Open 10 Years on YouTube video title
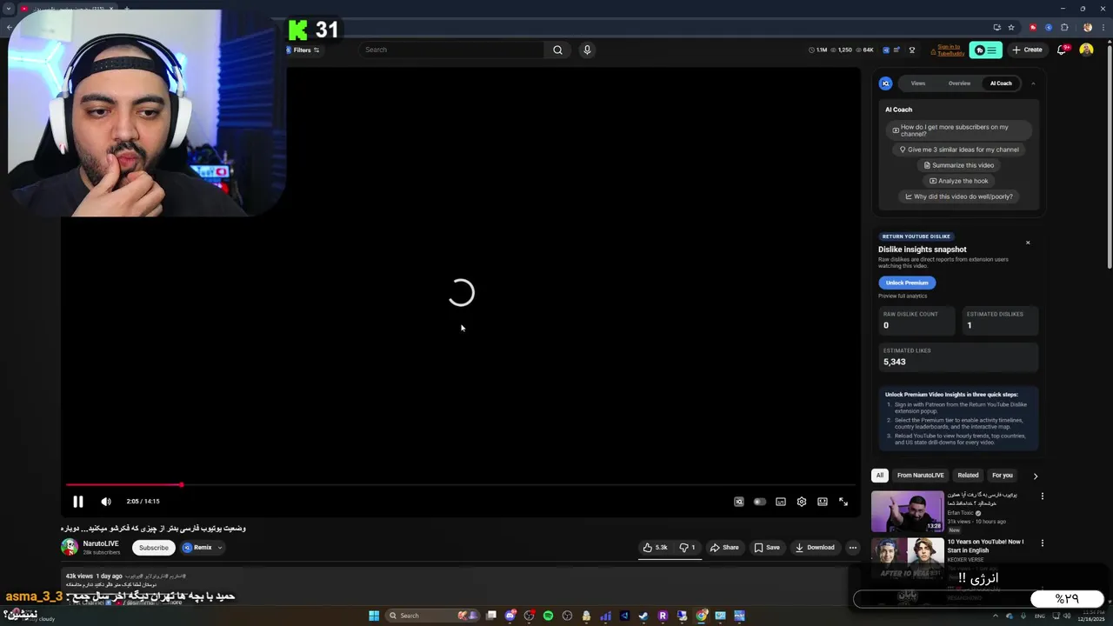 (x=985, y=546)
